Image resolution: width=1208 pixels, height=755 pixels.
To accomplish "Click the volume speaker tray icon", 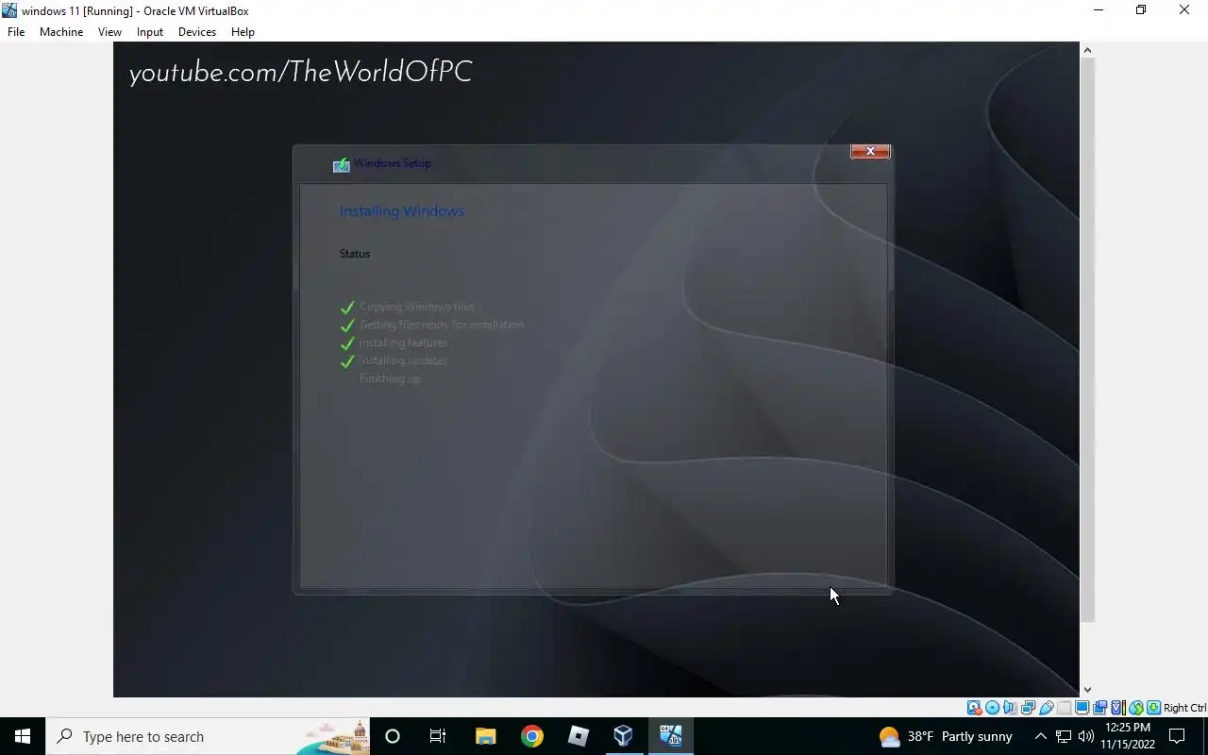I will 1086,736.
